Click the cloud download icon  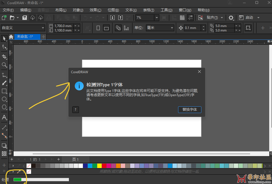33,18
